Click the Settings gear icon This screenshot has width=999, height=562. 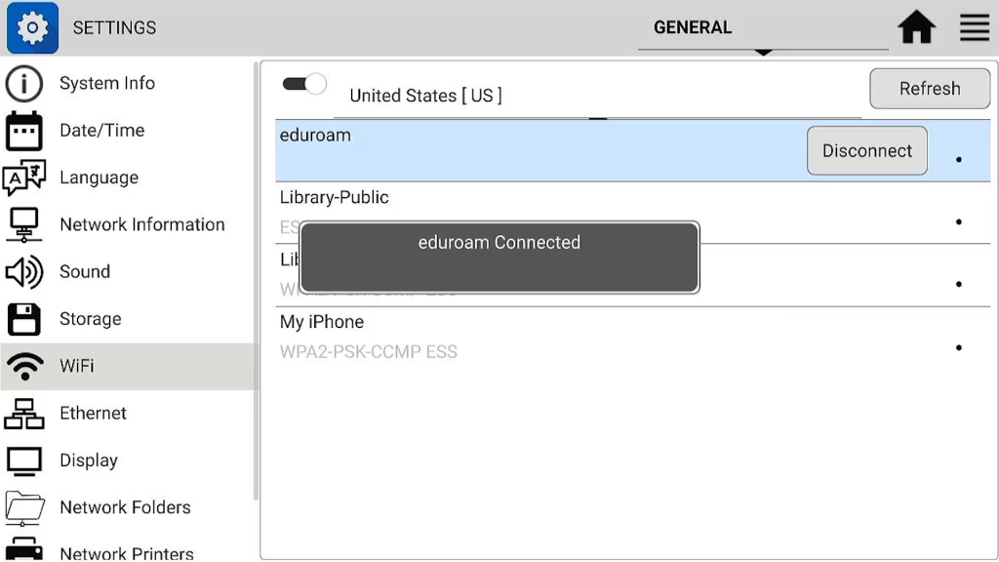pyautogui.click(x=32, y=27)
